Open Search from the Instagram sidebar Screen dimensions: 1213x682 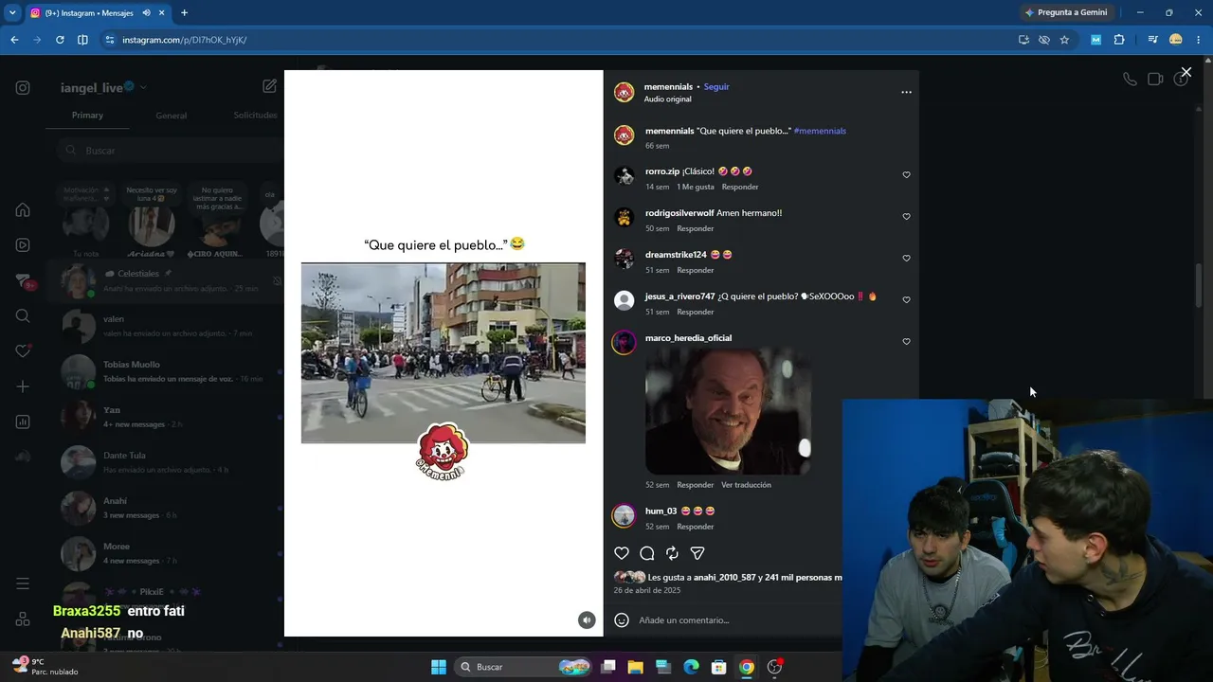click(x=23, y=316)
